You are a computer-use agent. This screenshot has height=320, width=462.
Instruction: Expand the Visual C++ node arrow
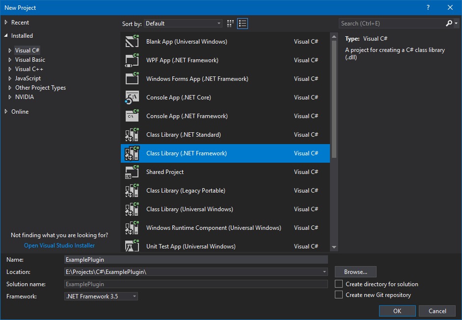coord(10,69)
